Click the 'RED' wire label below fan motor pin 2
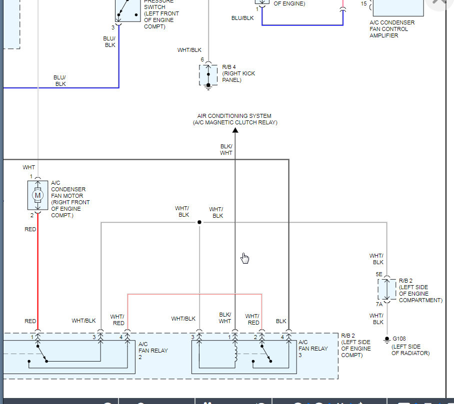Viewport: 454px width, 404px height. pos(30,229)
